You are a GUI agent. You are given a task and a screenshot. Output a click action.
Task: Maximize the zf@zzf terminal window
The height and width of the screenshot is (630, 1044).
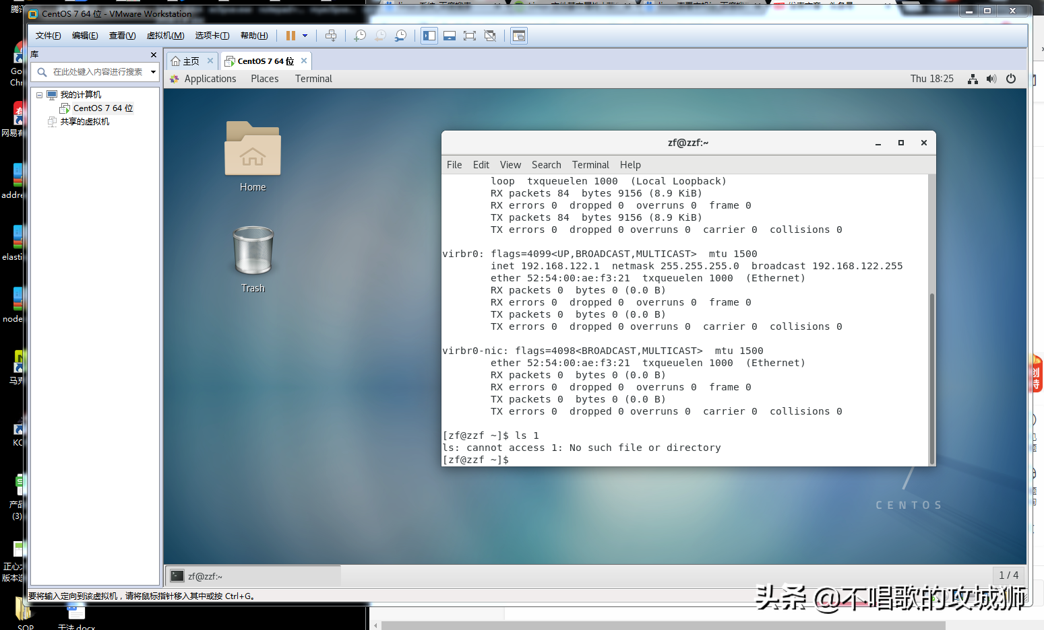pyautogui.click(x=901, y=143)
